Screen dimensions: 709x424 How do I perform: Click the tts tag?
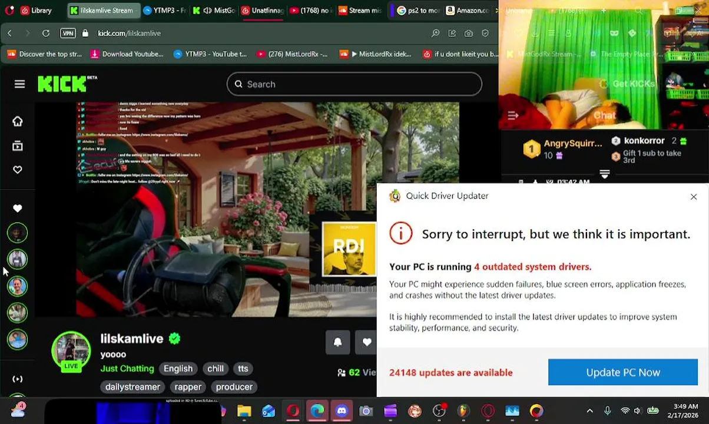coord(243,369)
